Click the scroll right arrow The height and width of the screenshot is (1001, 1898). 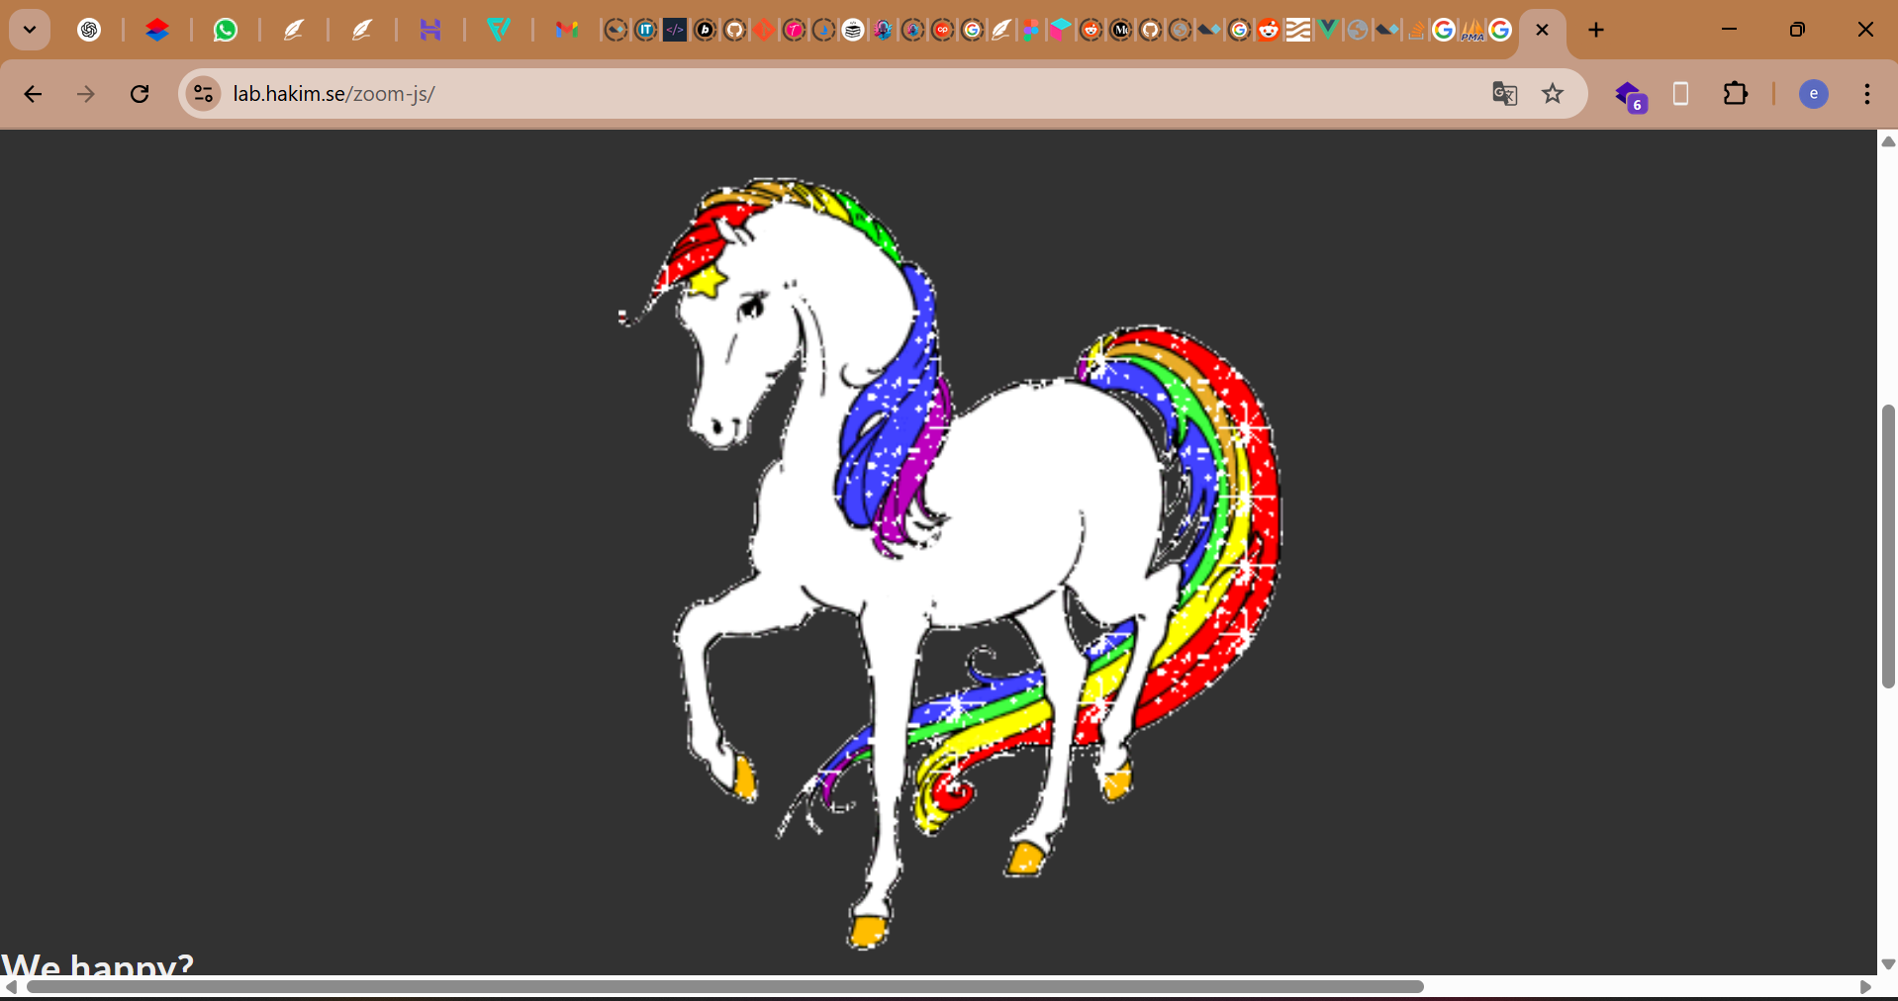(x=1865, y=987)
